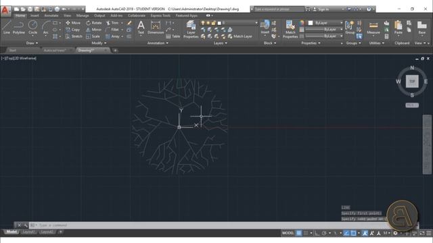Toggle drawing grid display in status bar

click(x=299, y=233)
